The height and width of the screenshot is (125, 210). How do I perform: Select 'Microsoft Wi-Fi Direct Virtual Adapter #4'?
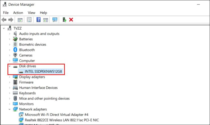click(x=56, y=115)
